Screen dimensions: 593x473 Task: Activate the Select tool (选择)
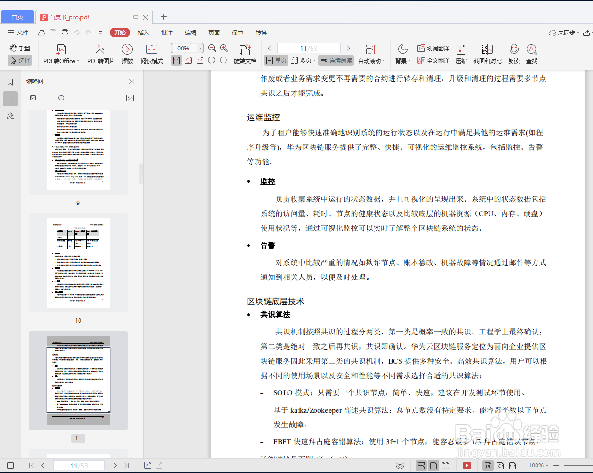(20, 60)
